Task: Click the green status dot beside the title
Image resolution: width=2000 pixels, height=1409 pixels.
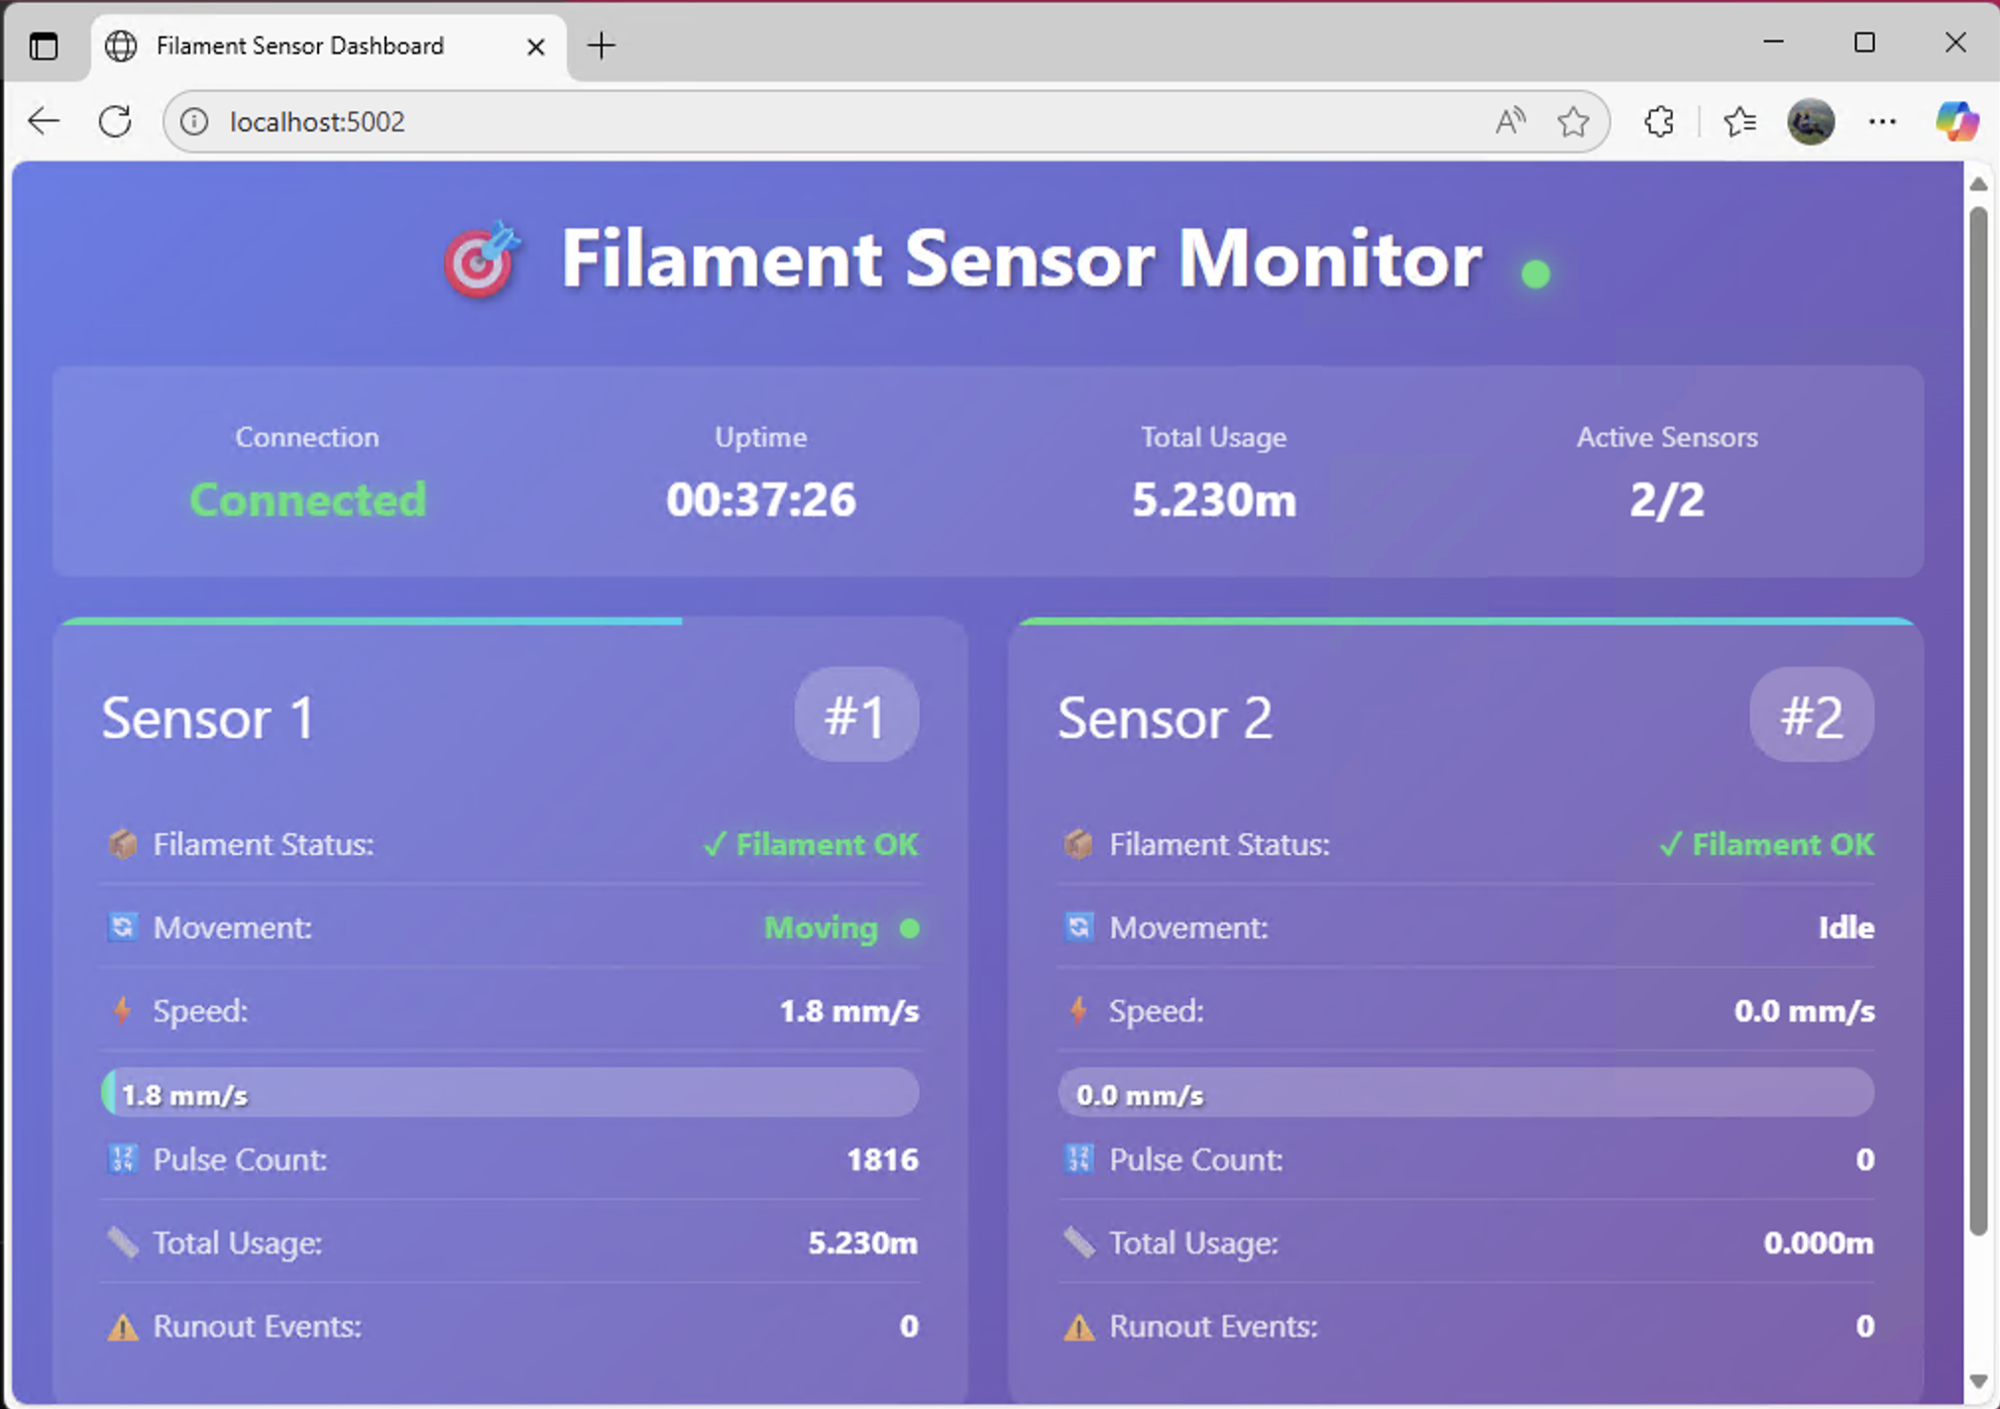Action: click(1535, 273)
